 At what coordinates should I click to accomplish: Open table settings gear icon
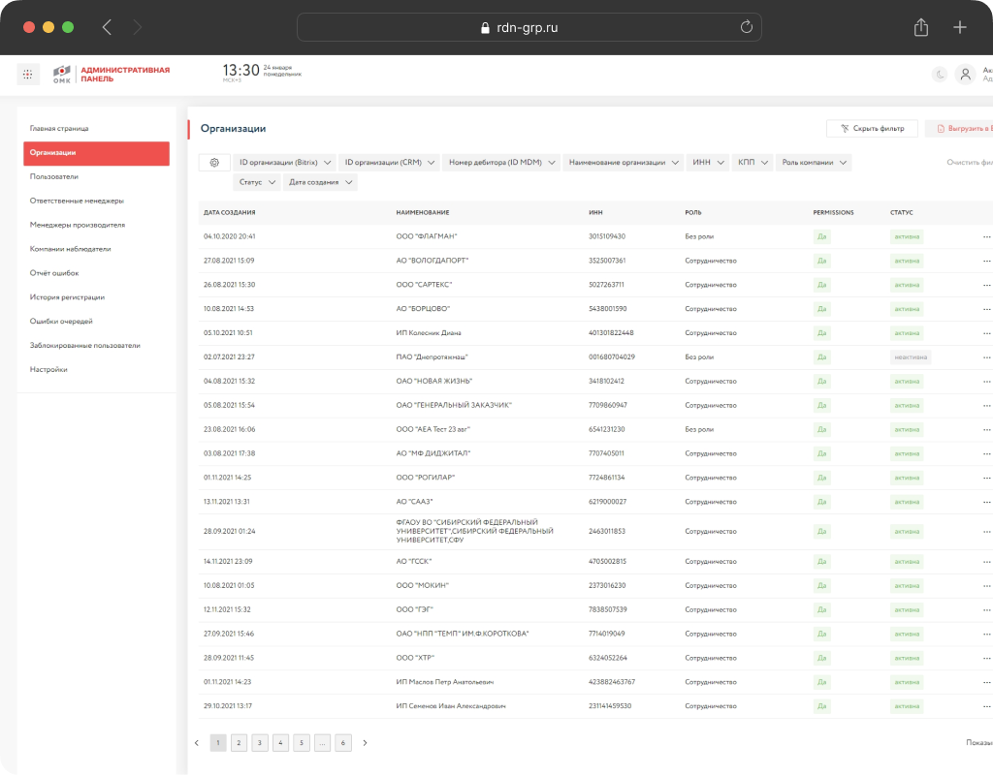point(214,163)
